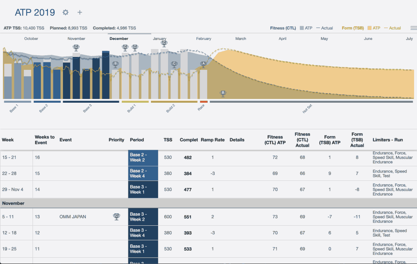Click the Form (TSB) Actual column header
Image resolution: width=417 pixels, height=264 pixels.
pos(357,140)
